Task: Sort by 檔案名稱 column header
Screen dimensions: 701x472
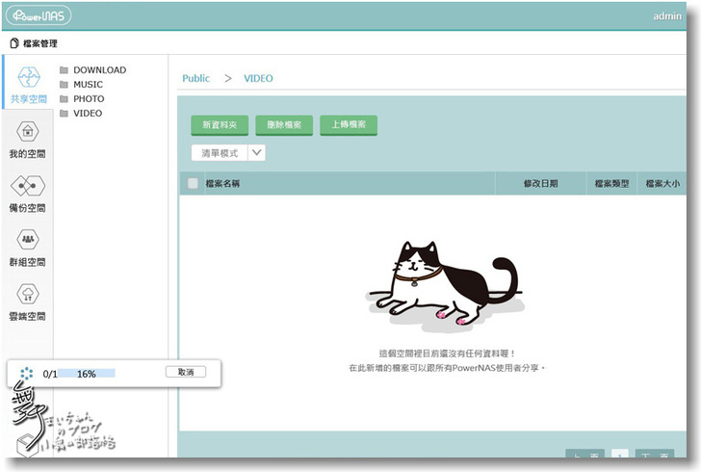Action: pyautogui.click(x=222, y=183)
